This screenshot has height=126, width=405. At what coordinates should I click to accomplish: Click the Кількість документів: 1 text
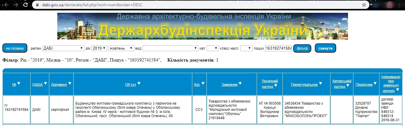(x=193, y=60)
